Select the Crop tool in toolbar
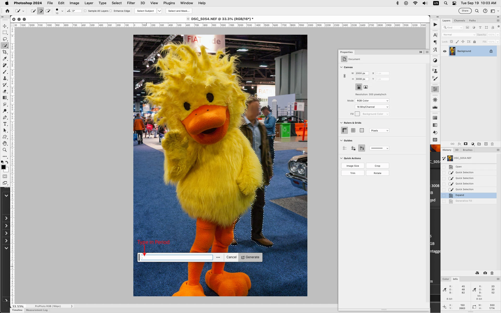The image size is (501, 313). pos(5,52)
